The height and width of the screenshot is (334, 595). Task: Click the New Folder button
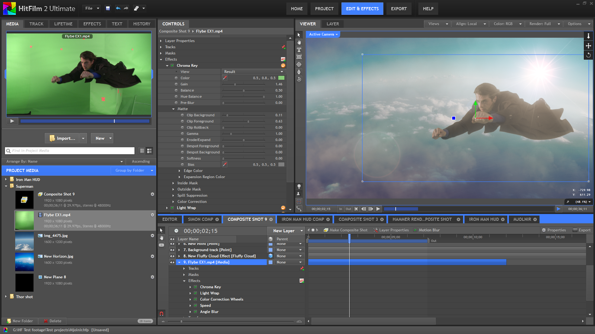tap(20, 321)
